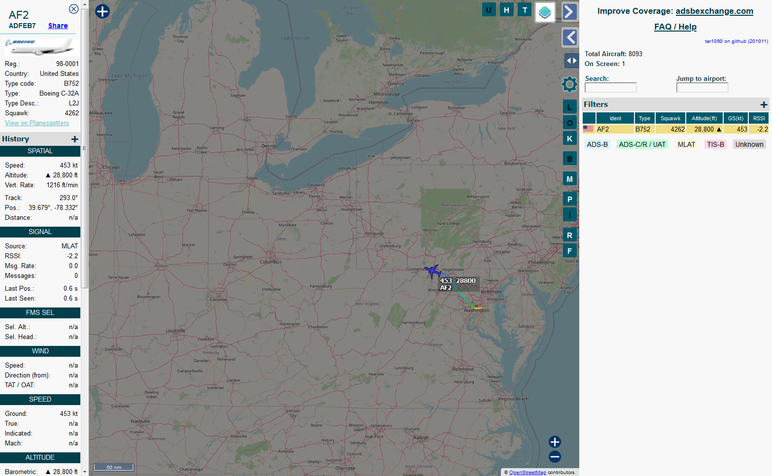Click the SIGNAL section header

tap(40, 232)
